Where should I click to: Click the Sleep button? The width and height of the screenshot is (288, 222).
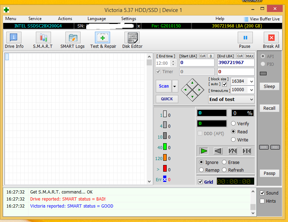click(x=269, y=87)
